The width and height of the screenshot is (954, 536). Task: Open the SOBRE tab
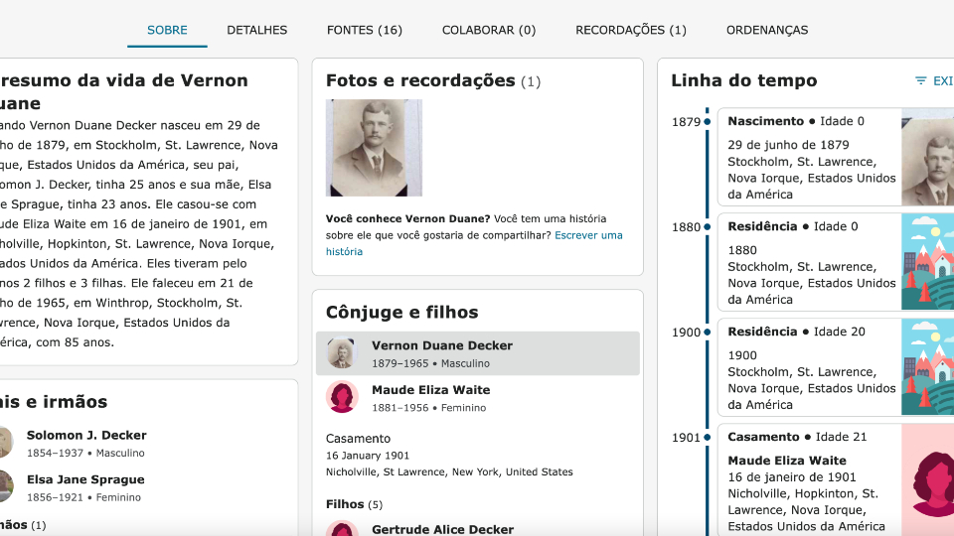coord(167,30)
